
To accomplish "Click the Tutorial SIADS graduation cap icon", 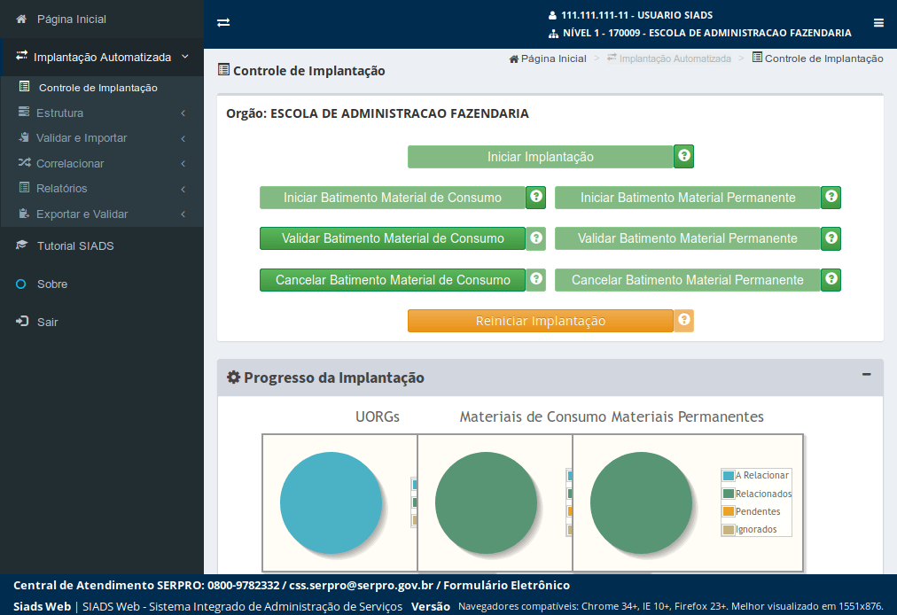I will (x=22, y=245).
